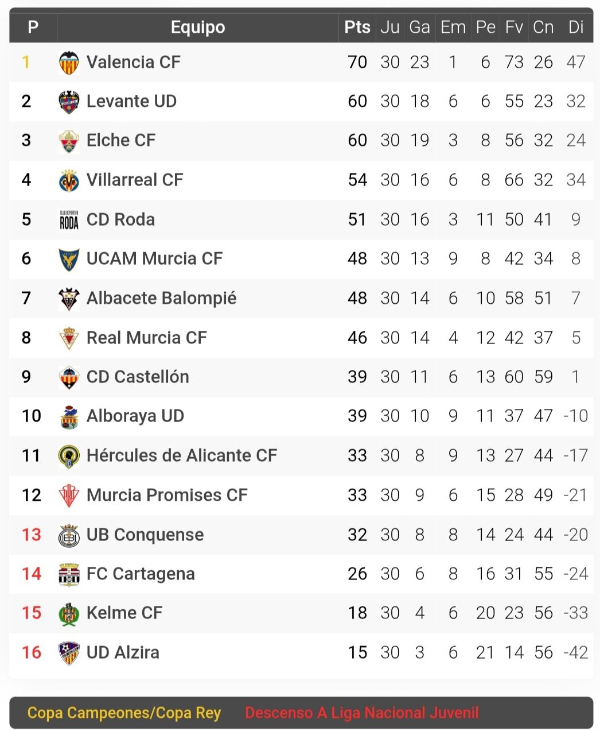The height and width of the screenshot is (731, 600).
Task: Click the Levante UD club badge
Action: pyautogui.click(x=69, y=102)
